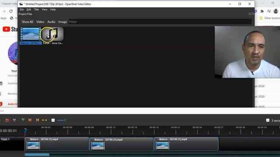Click the ruler at 00:00:03
This screenshot has height=157, width=280.
(46, 127)
